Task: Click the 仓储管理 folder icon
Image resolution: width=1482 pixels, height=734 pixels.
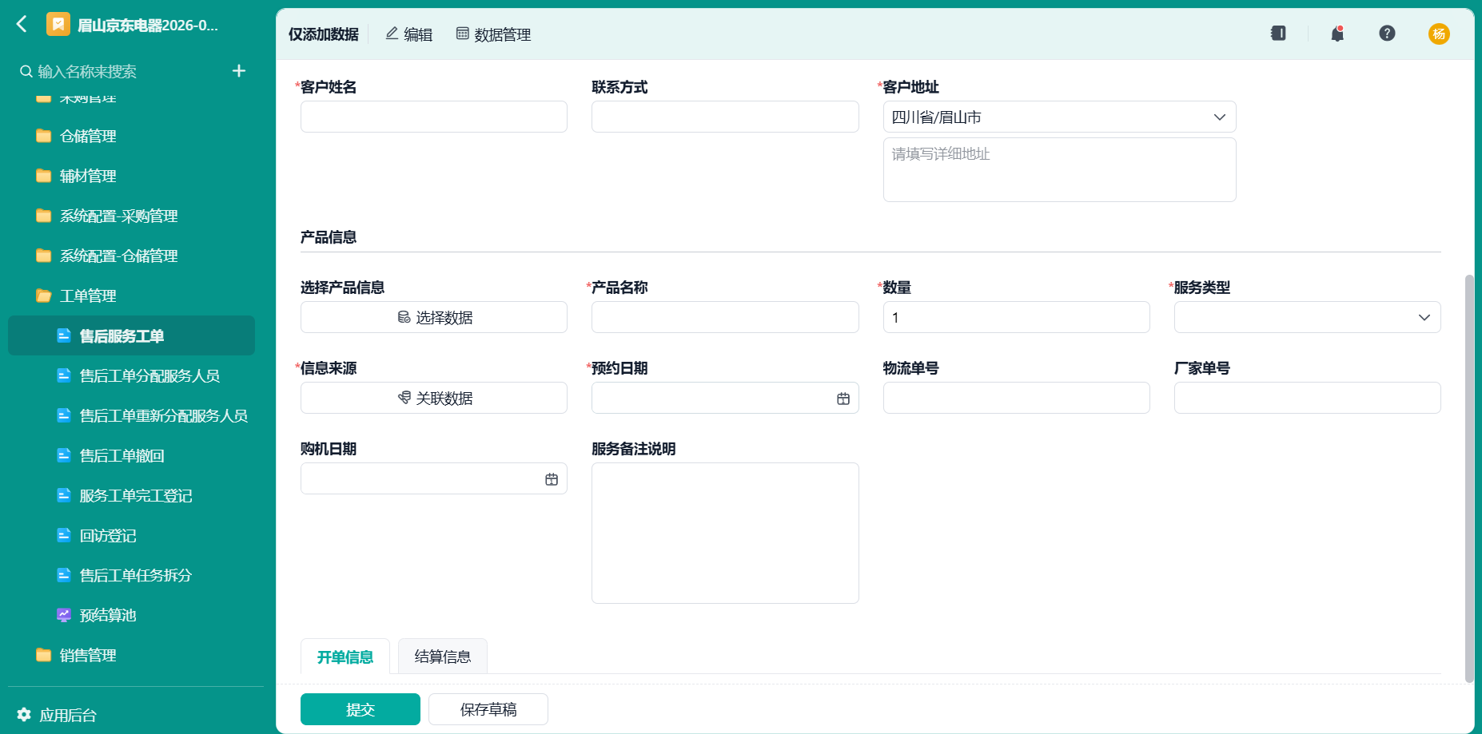Action: 44,136
